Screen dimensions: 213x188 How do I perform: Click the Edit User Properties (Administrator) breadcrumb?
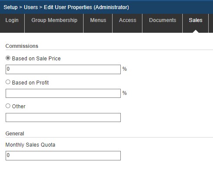(87, 7)
